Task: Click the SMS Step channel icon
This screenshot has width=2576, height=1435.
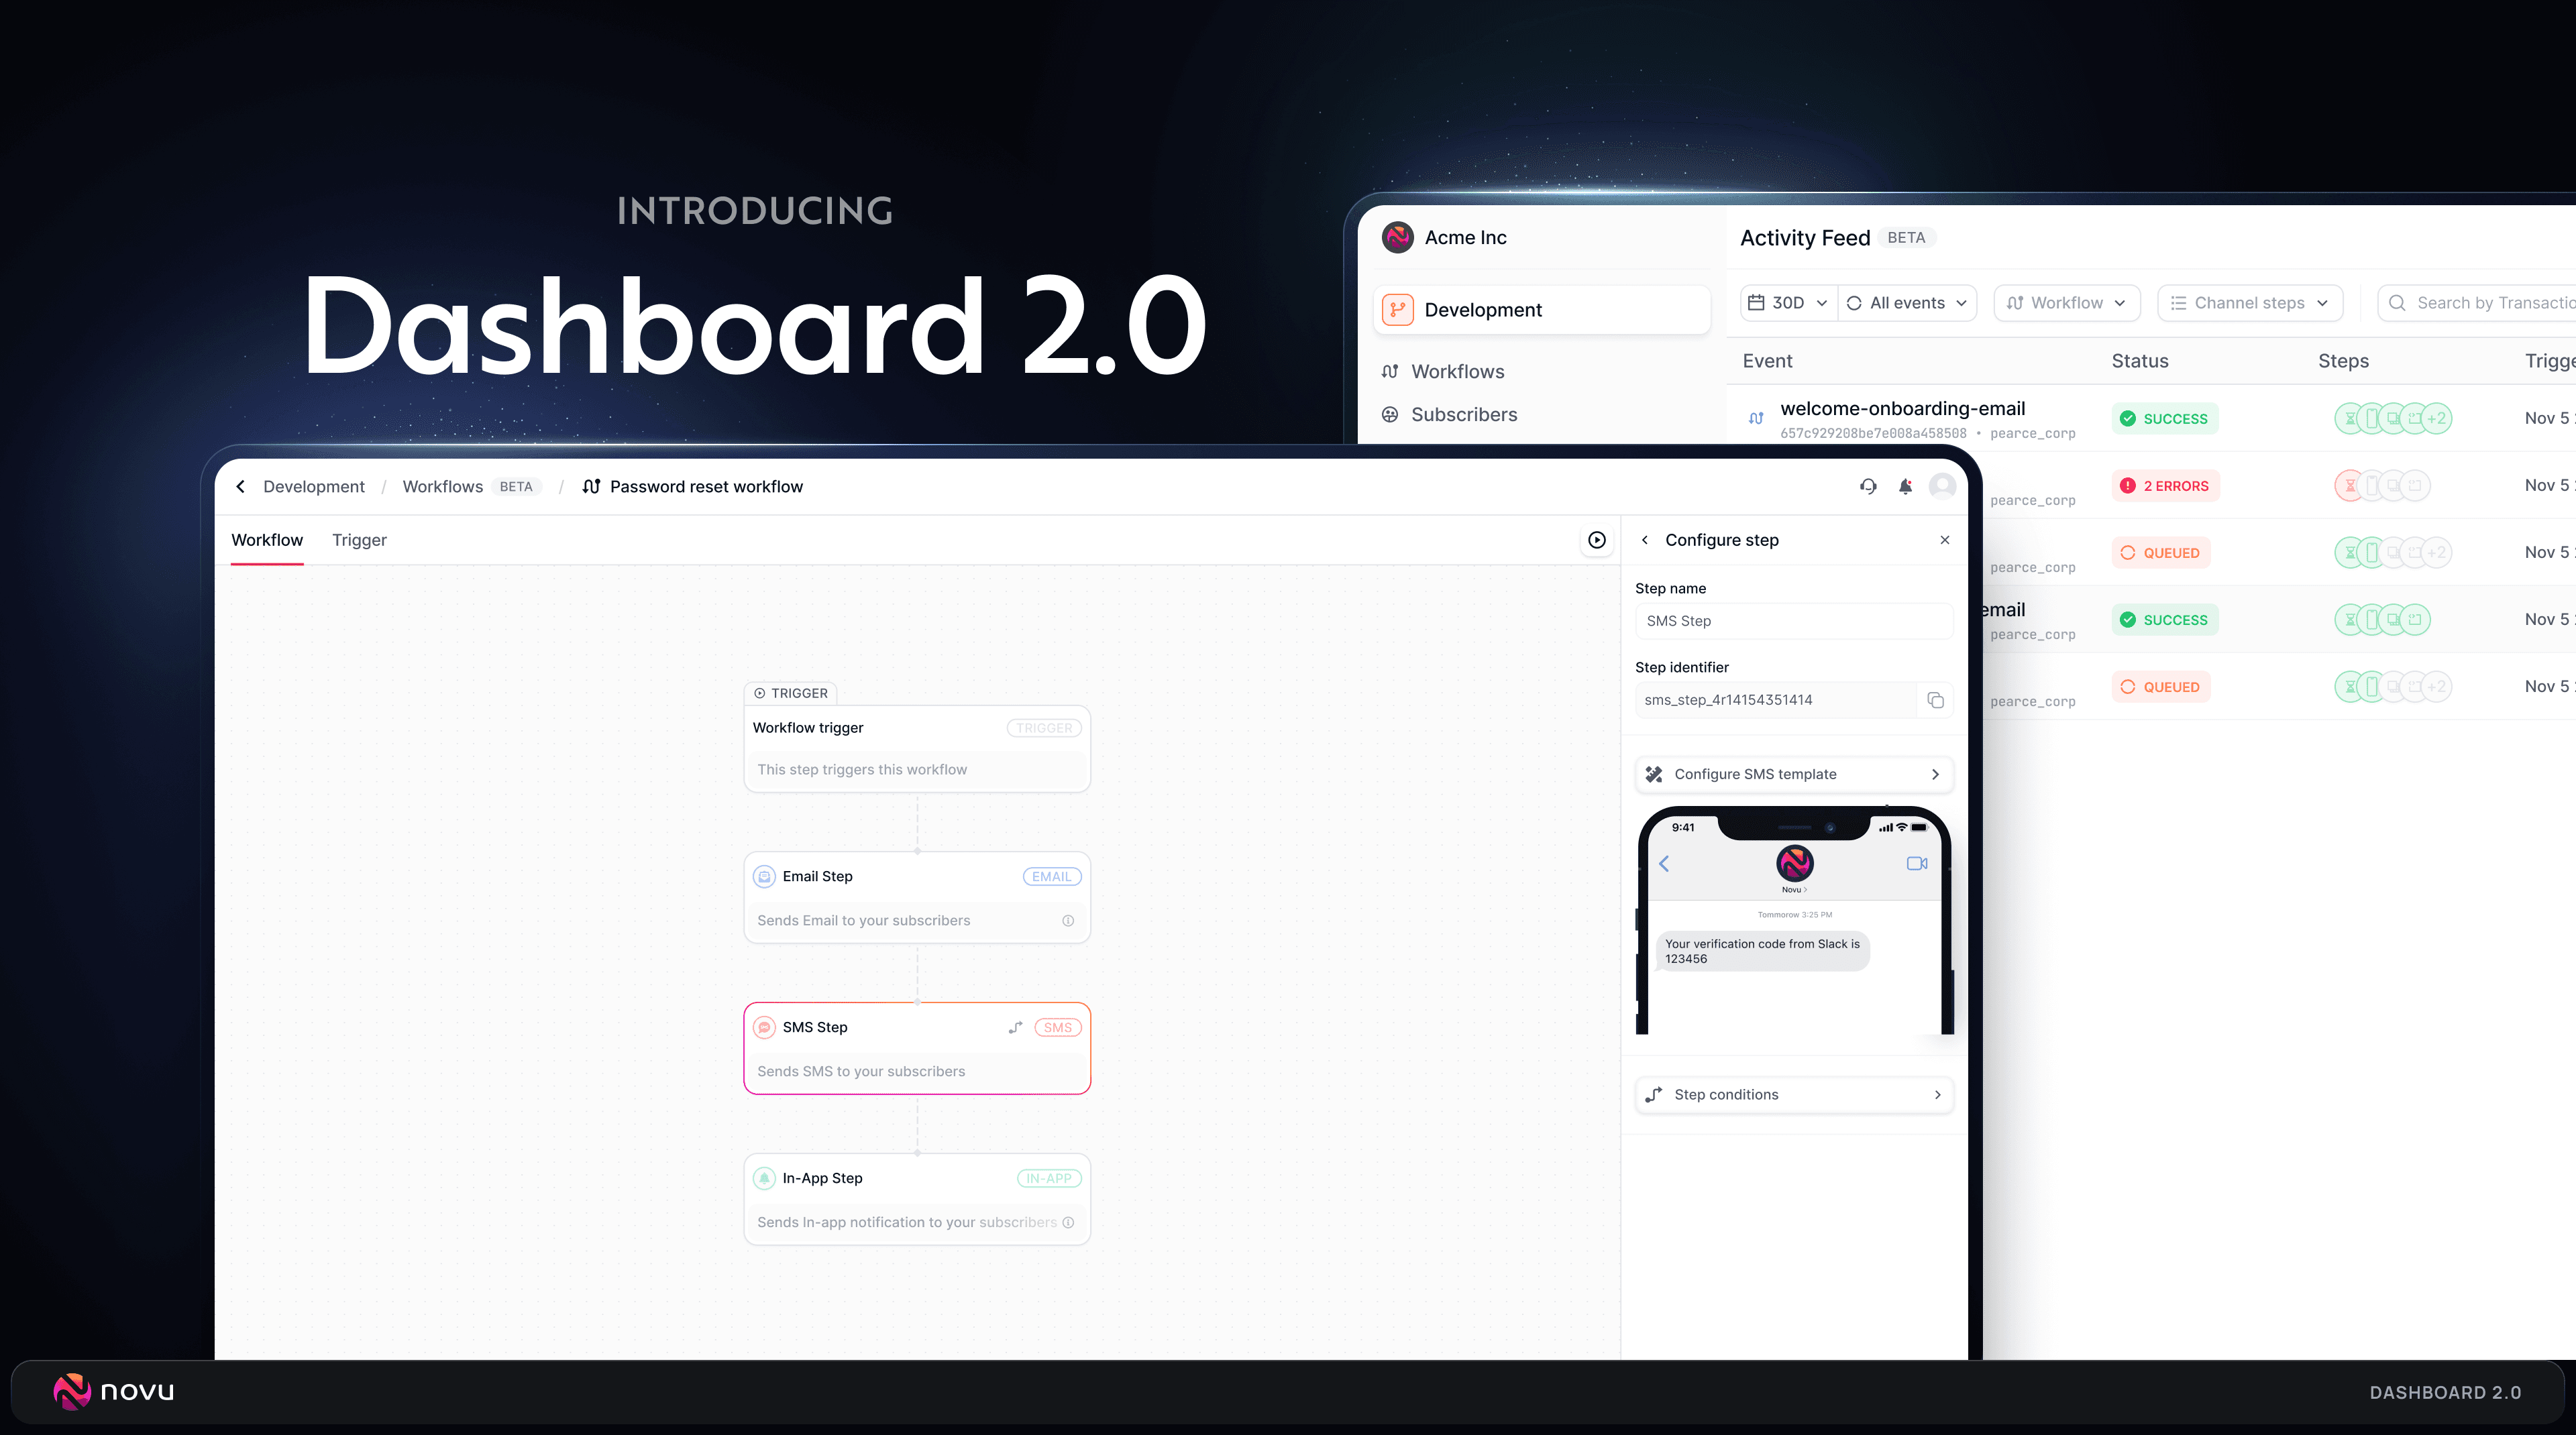Action: click(764, 1027)
